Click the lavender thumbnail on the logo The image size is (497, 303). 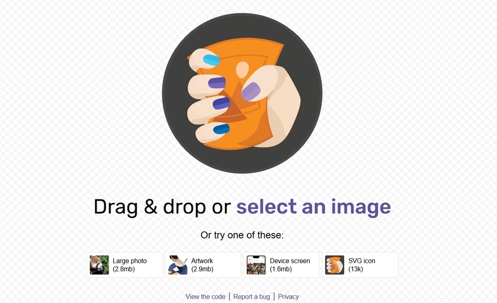pyautogui.click(x=251, y=92)
